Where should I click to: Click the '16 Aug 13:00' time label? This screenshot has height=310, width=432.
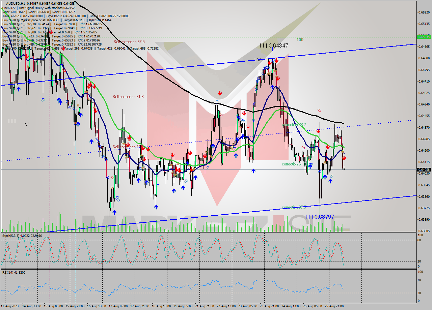pos(97,306)
